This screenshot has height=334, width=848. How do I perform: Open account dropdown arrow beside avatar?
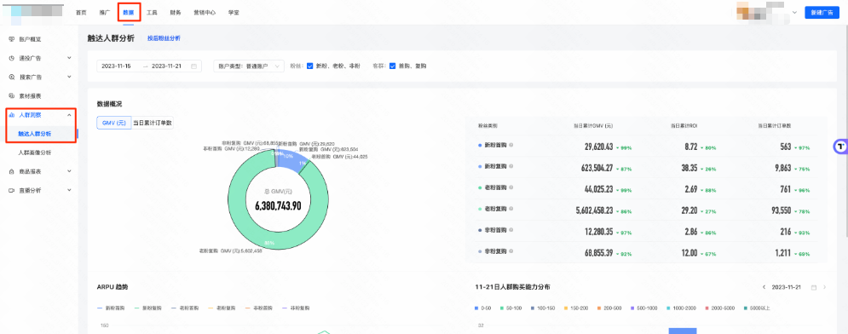tap(794, 13)
